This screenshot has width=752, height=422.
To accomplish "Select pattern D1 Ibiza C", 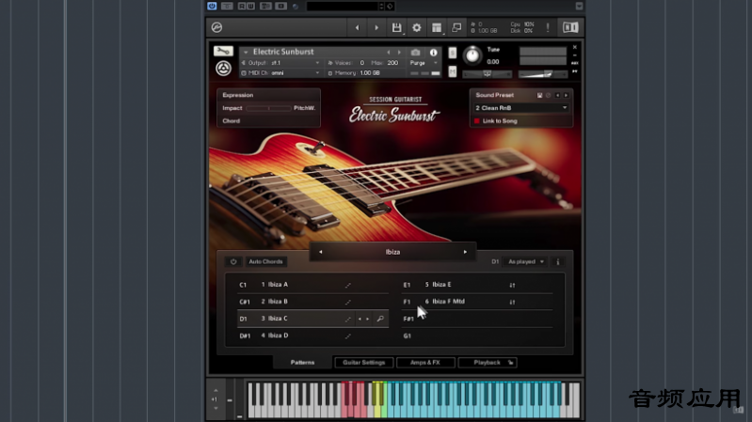I will pyautogui.click(x=312, y=319).
